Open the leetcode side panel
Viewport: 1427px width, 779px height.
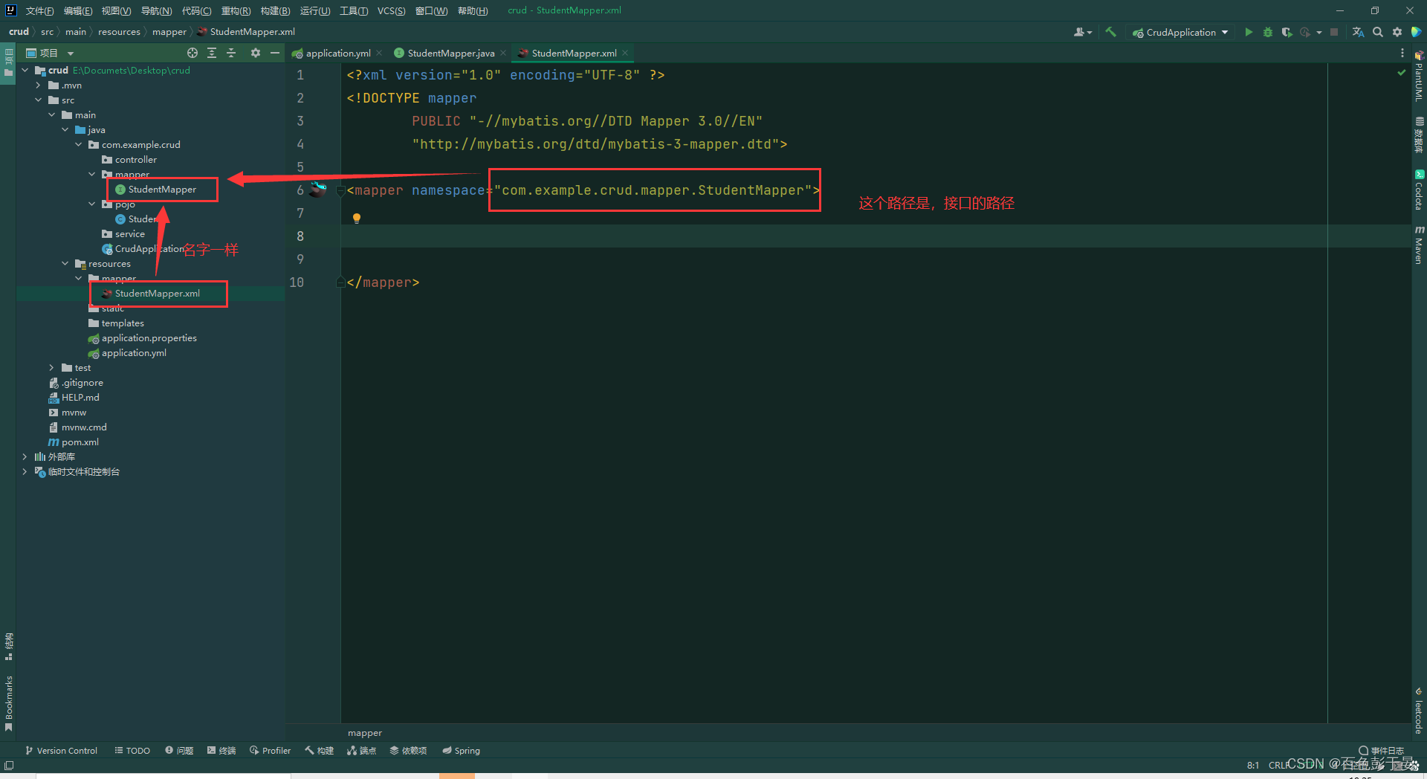(1419, 711)
